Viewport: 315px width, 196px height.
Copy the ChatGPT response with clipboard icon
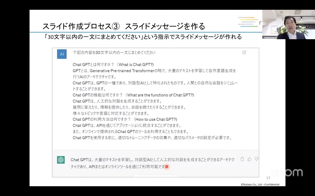[x=242, y=159]
